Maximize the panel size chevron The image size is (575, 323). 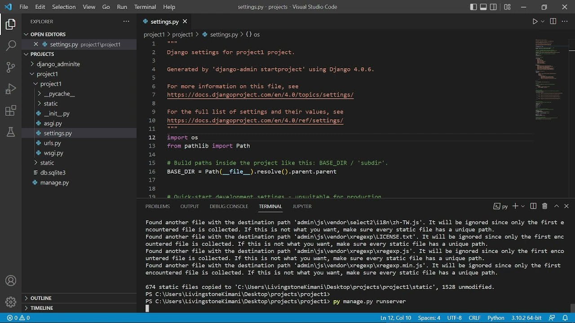coord(556,206)
